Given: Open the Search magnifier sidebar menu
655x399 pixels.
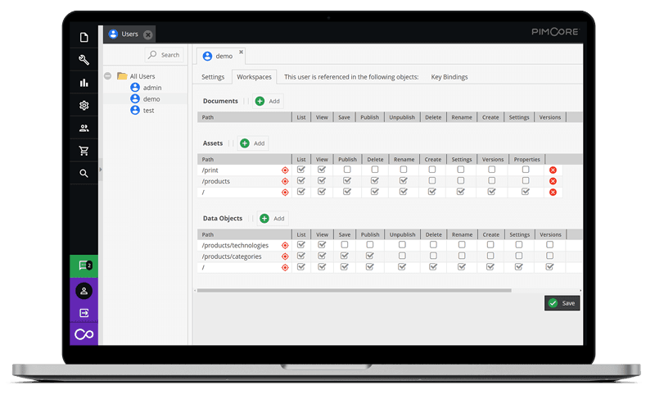Looking at the screenshot, I should pyautogui.click(x=84, y=173).
